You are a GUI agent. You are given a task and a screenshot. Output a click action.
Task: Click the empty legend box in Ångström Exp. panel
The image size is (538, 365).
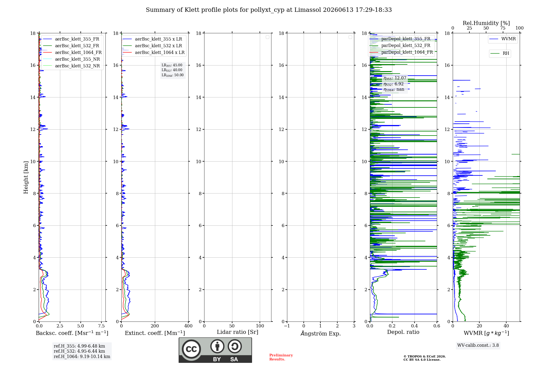[x=350, y=37]
